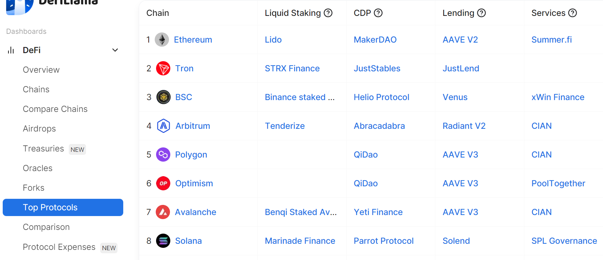Screen dimensions: 603x260
Task: Open the MakerDAO protocol link
Action: click(x=375, y=40)
